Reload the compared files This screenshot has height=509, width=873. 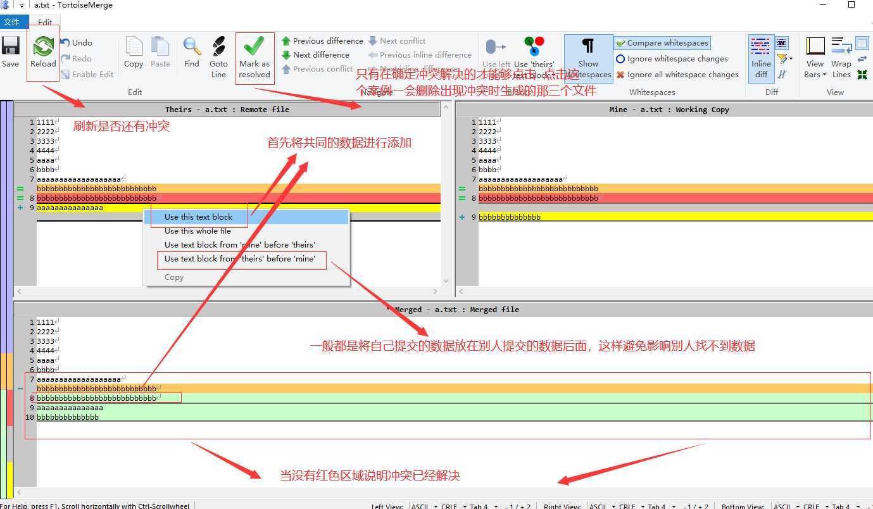pyautogui.click(x=43, y=51)
